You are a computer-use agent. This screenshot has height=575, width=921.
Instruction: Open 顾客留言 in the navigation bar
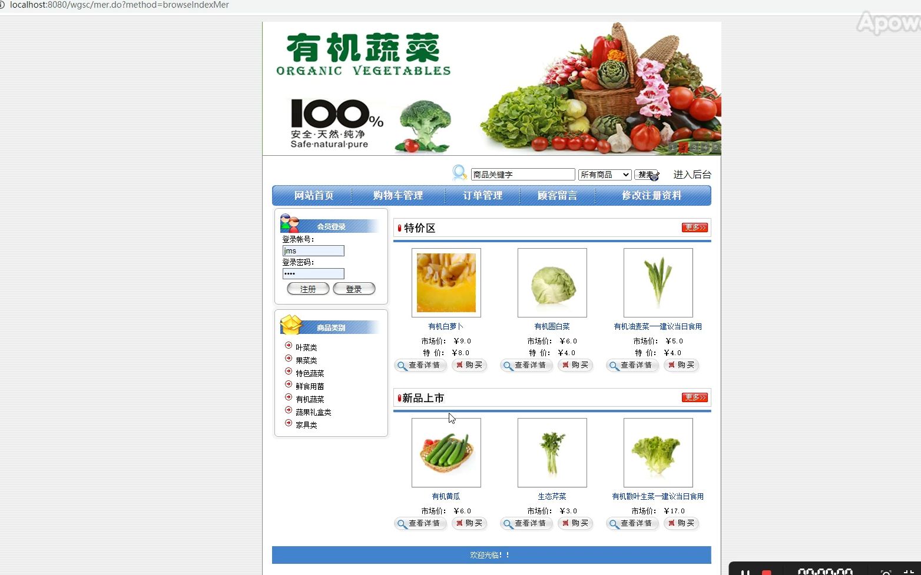click(x=557, y=196)
